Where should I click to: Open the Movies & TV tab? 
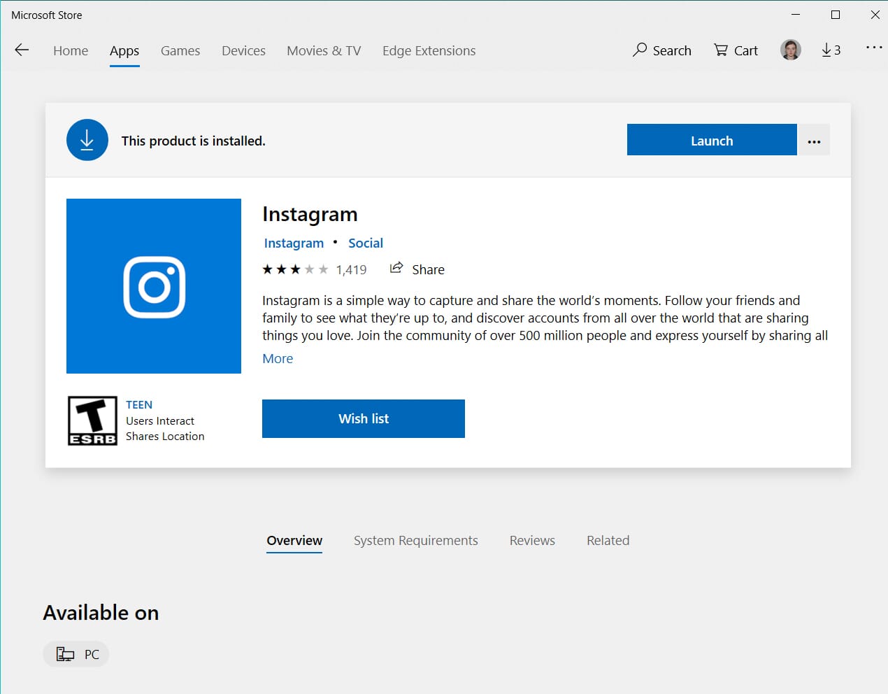(324, 50)
